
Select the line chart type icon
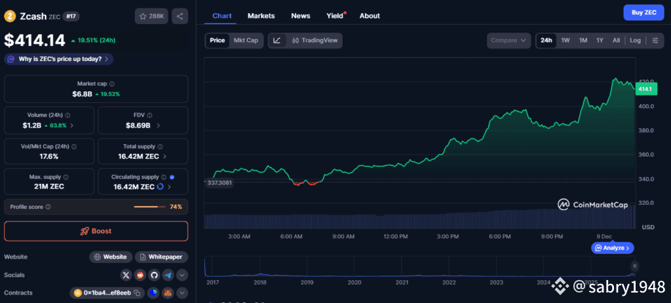click(x=277, y=41)
